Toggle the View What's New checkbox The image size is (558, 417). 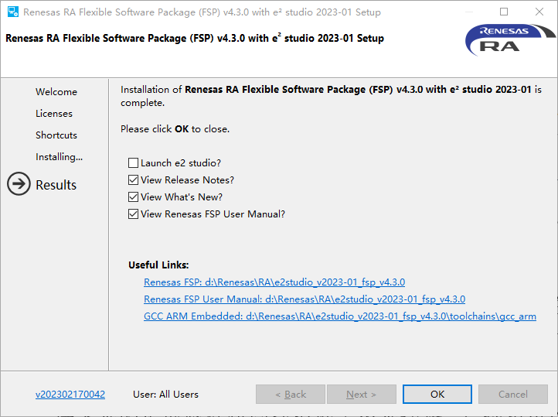click(133, 197)
